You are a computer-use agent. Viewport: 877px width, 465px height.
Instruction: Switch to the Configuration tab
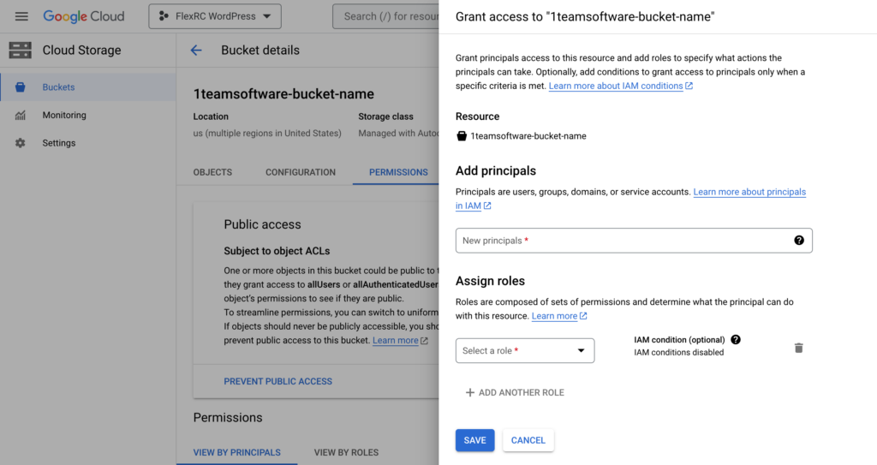tap(301, 172)
